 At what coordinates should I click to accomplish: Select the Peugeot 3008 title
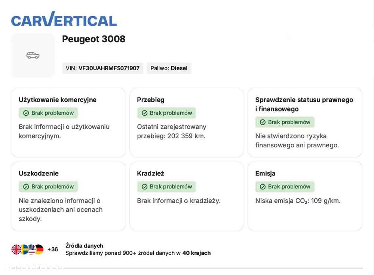point(93,39)
